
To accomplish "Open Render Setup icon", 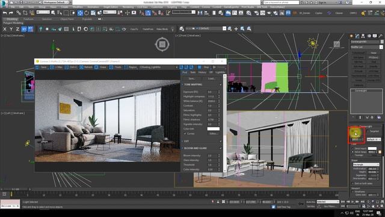I will [x=256, y=13].
